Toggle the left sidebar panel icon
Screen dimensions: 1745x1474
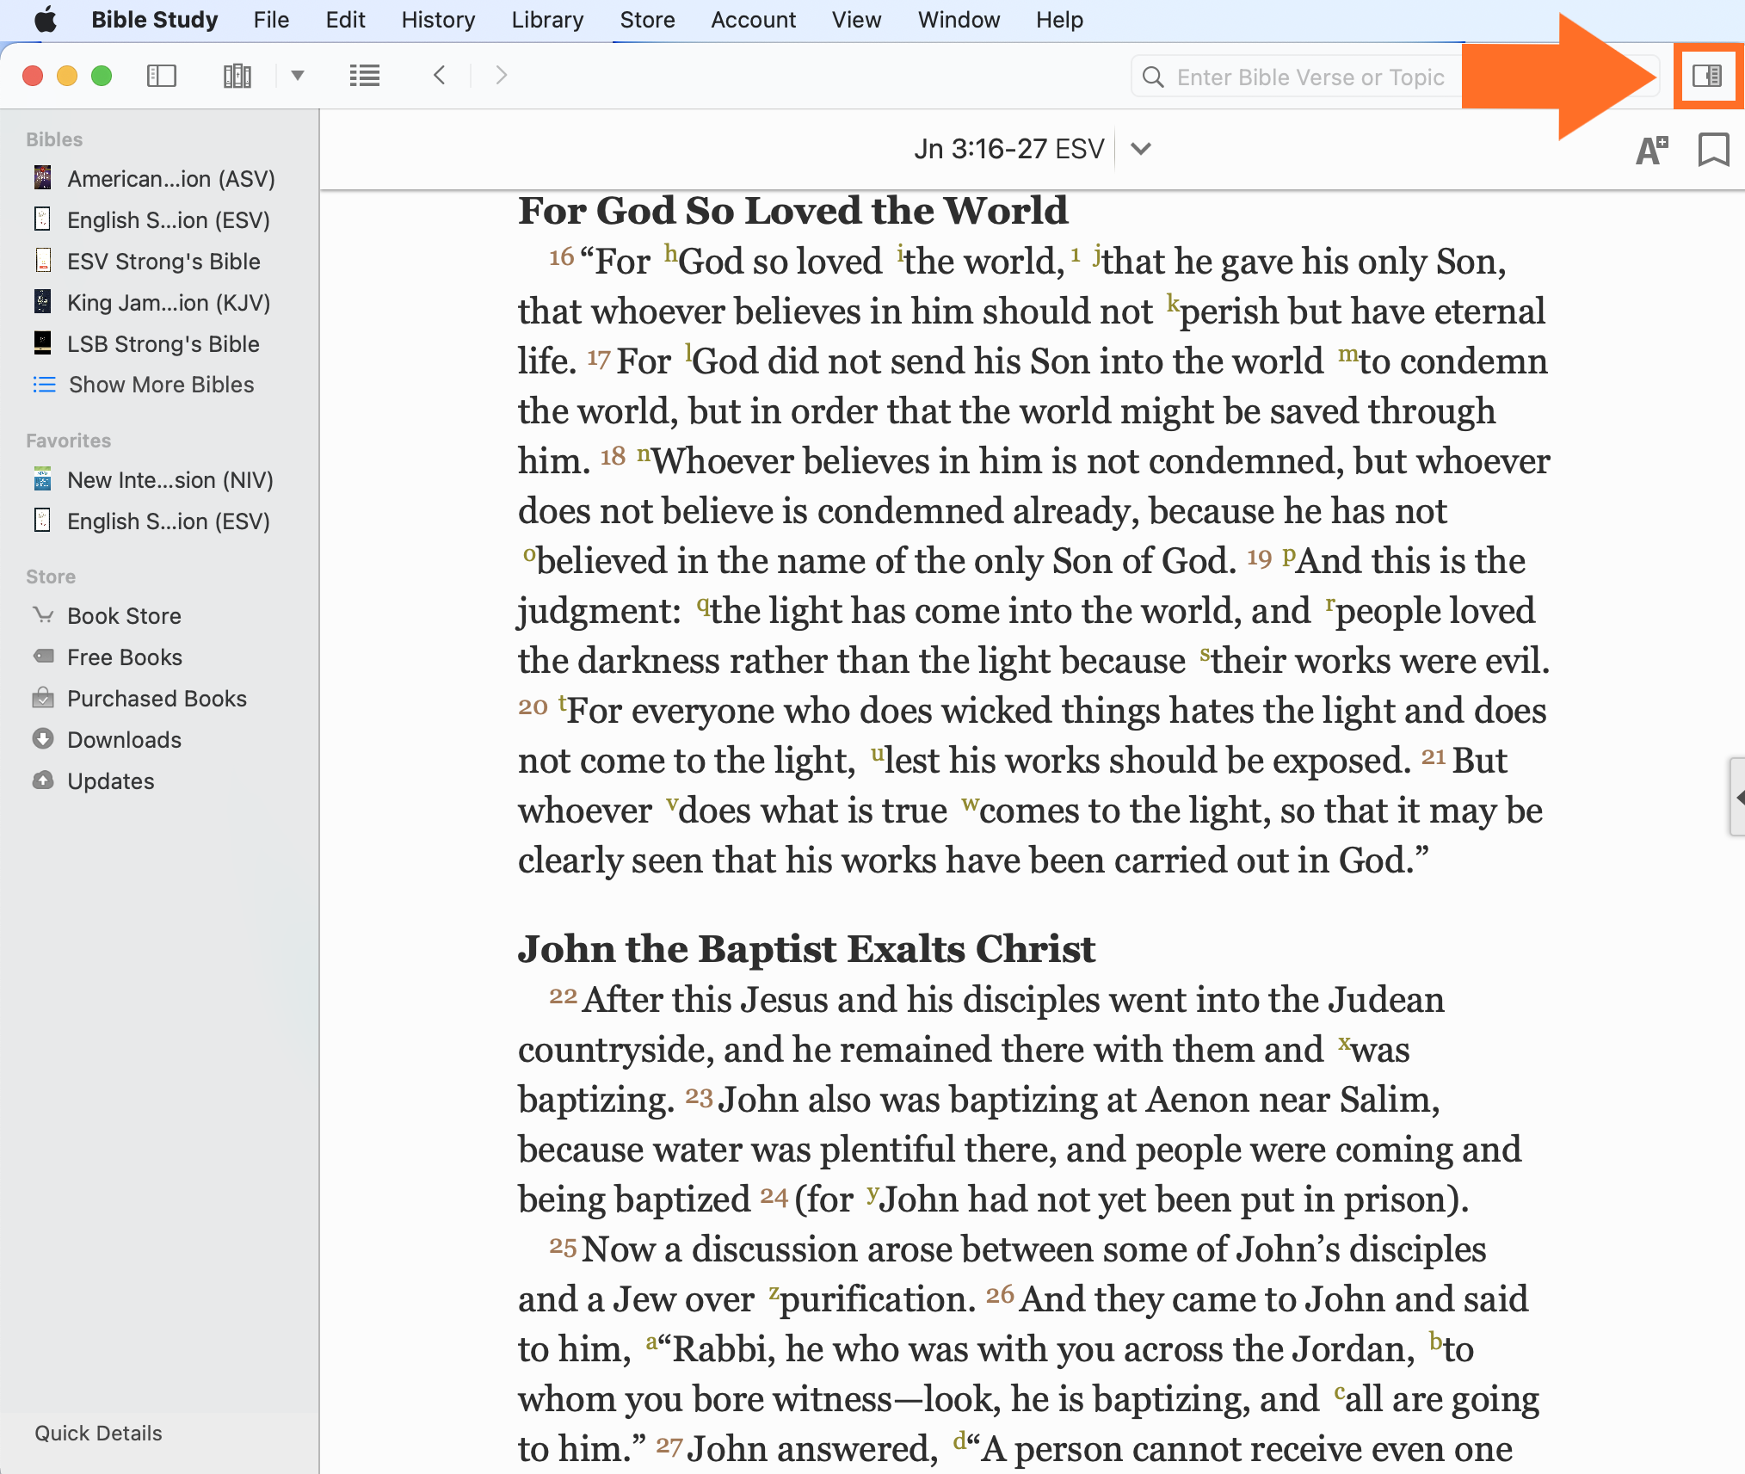tap(162, 76)
